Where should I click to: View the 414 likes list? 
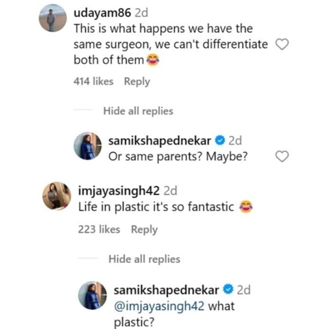[x=93, y=81]
